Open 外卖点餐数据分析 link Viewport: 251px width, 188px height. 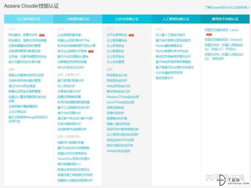click(69, 124)
